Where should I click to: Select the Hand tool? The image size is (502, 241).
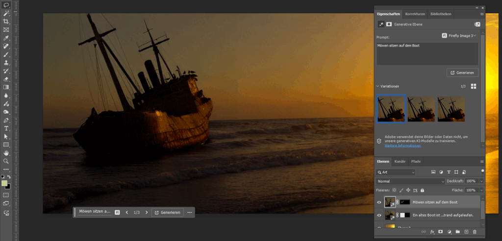(x=6, y=153)
